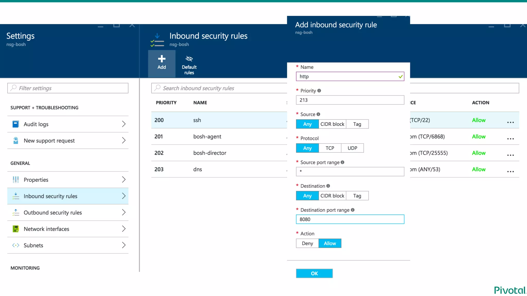Set Source to CIDR block

point(332,124)
